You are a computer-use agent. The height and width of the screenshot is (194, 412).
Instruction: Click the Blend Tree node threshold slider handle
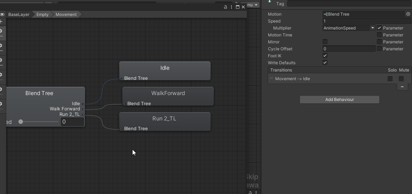21,122
